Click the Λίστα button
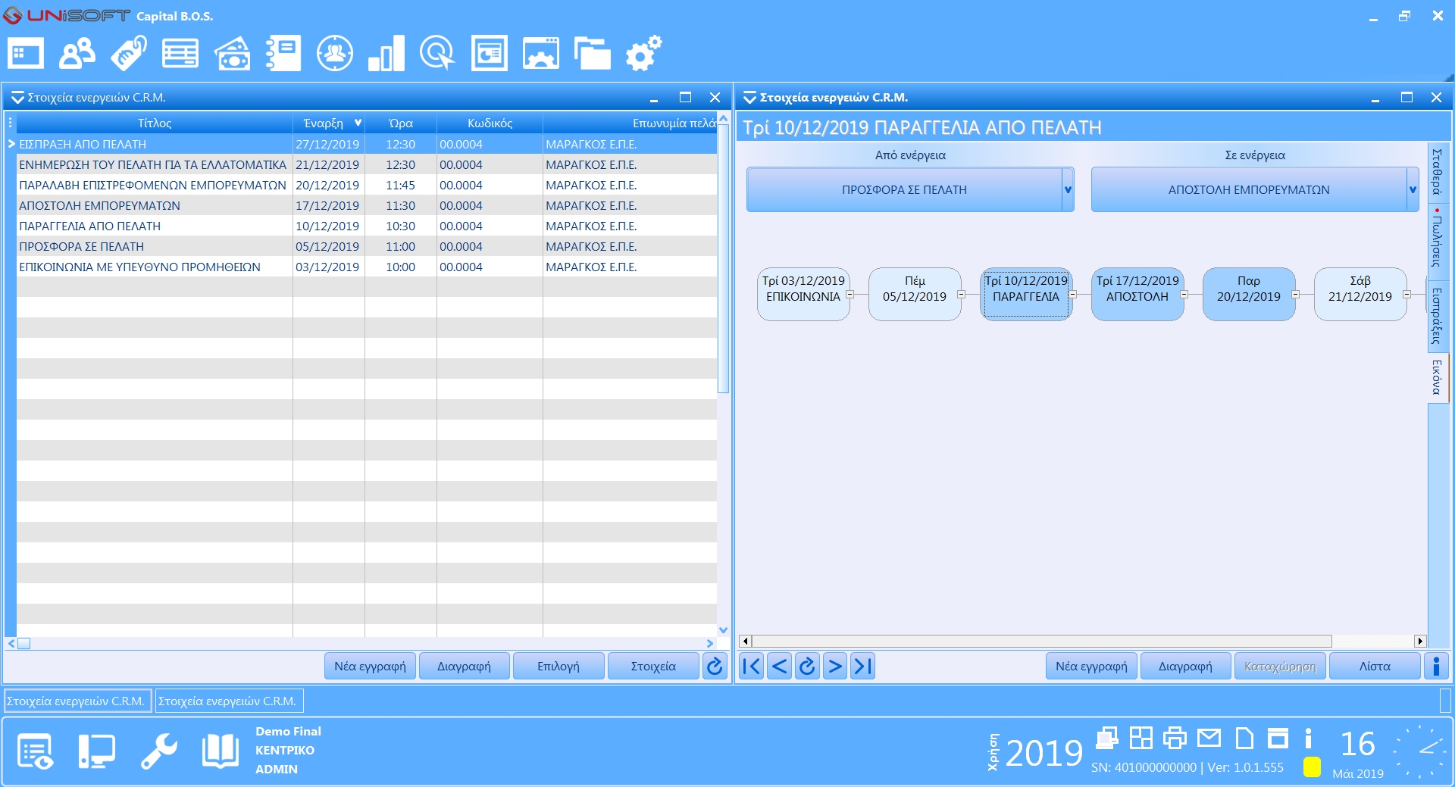Viewport: 1455px width, 787px height. [x=1375, y=666]
